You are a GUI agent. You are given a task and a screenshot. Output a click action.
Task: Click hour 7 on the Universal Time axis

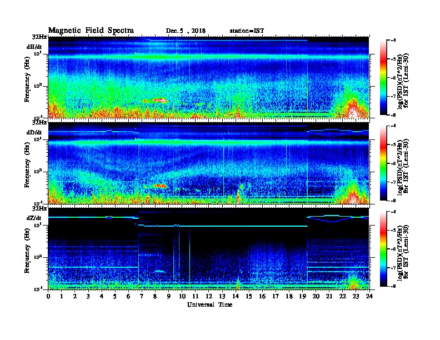tap(142, 296)
